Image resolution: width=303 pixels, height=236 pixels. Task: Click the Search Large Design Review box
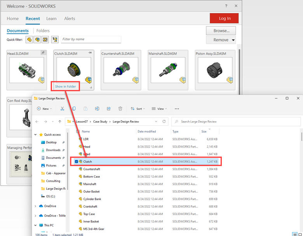pos(236,121)
